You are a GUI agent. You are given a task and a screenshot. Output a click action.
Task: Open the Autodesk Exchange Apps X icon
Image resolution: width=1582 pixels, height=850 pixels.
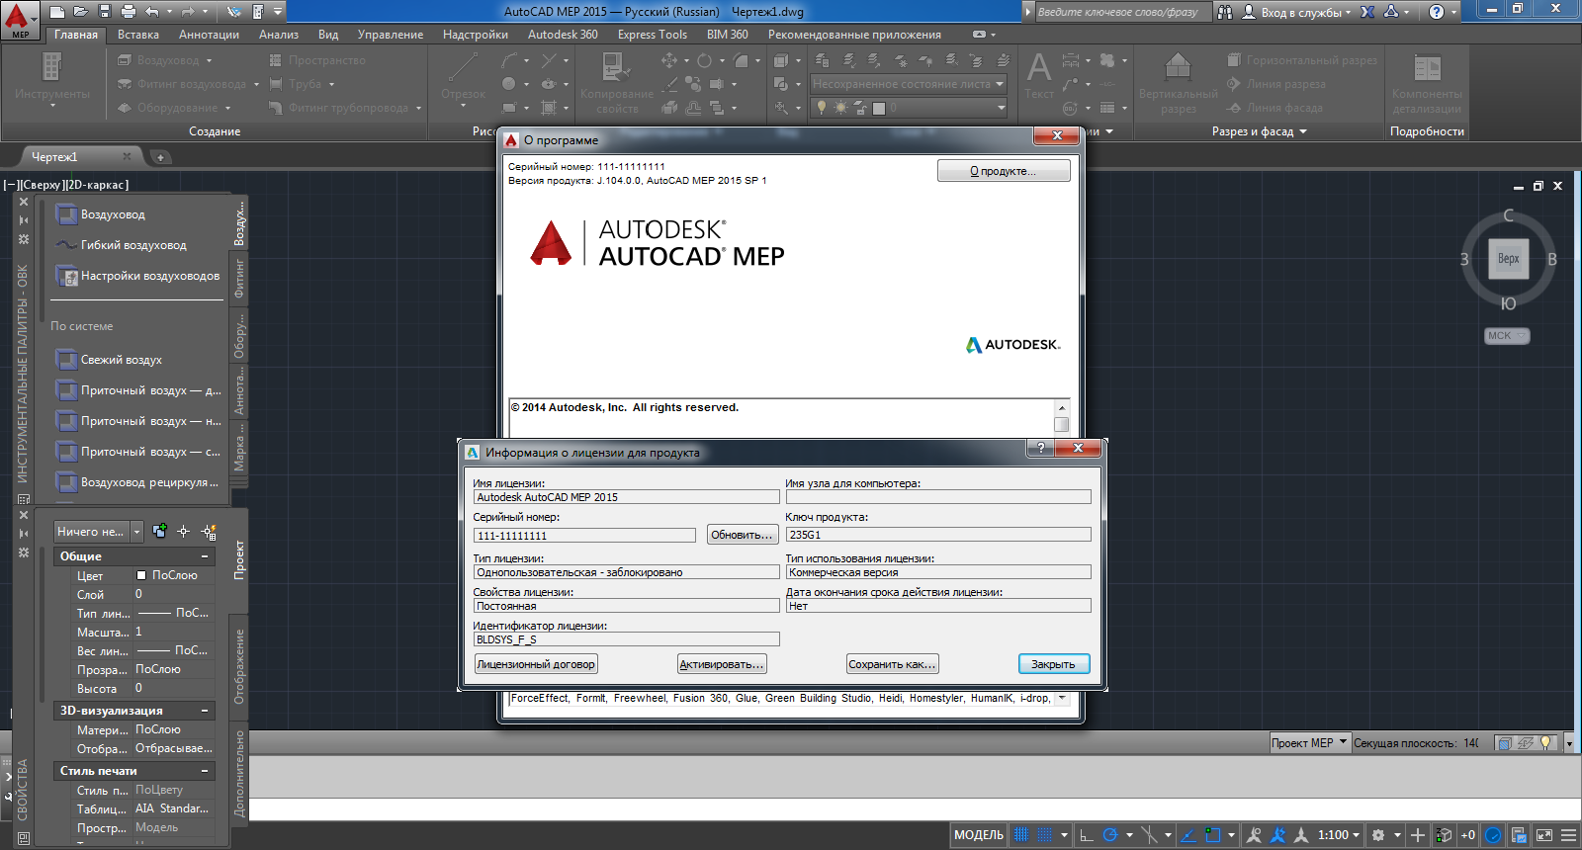[1367, 12]
